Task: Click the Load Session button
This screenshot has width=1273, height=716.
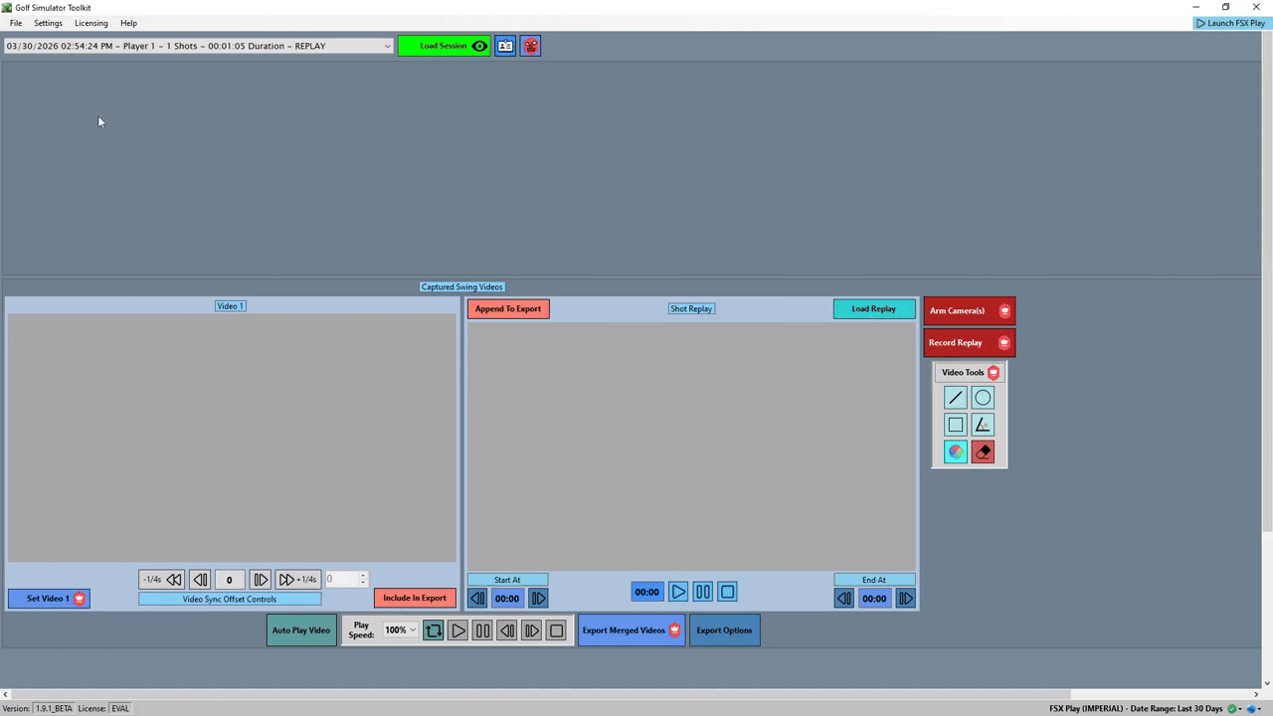Action: pos(445,46)
